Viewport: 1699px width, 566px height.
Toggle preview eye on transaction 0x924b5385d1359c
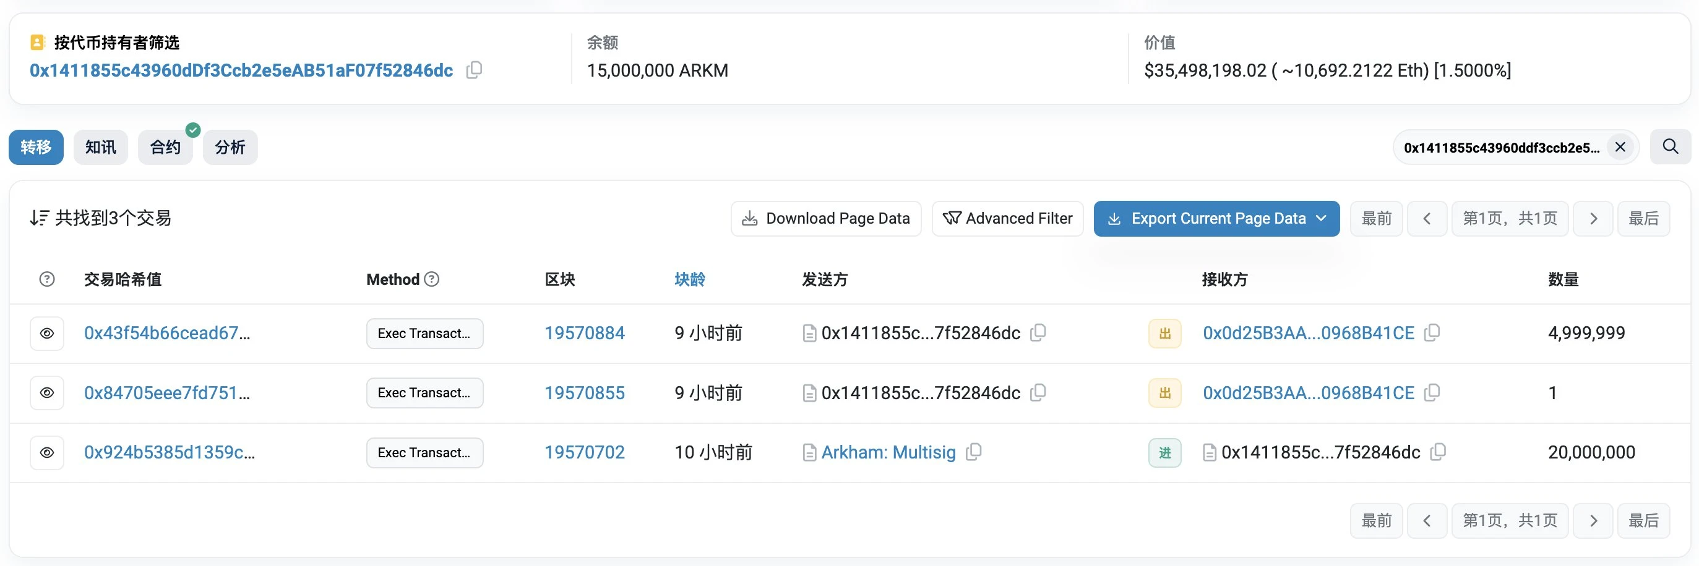47,453
